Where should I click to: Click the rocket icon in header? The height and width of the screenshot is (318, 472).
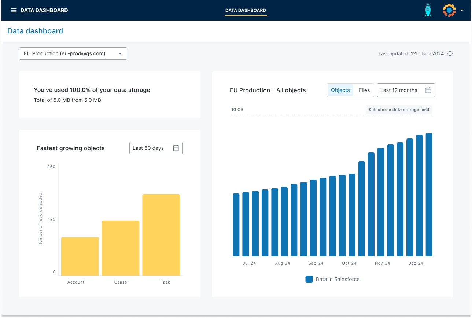pos(428,10)
